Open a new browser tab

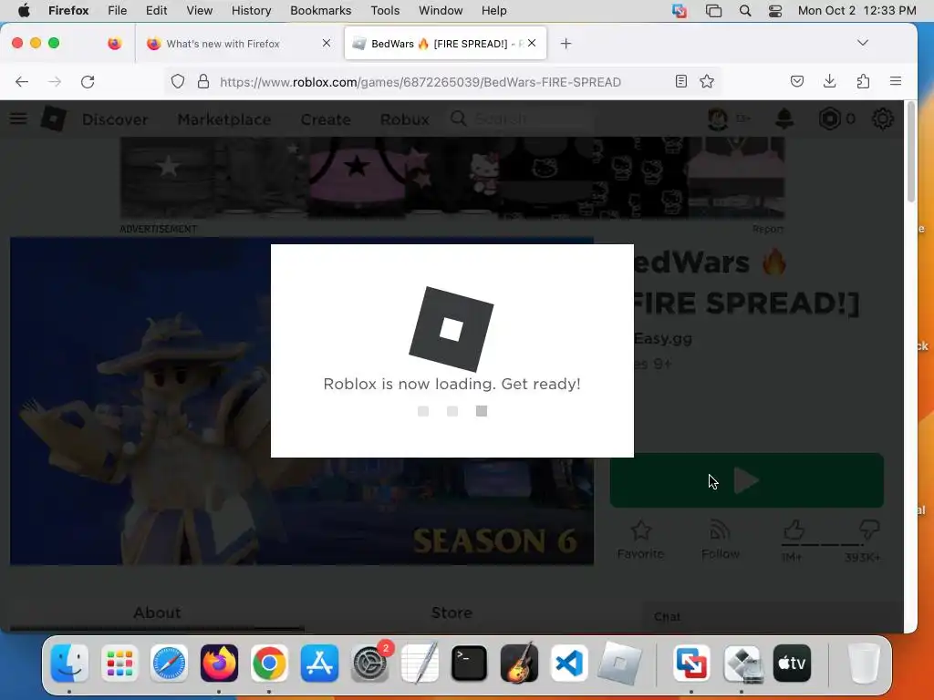(566, 44)
